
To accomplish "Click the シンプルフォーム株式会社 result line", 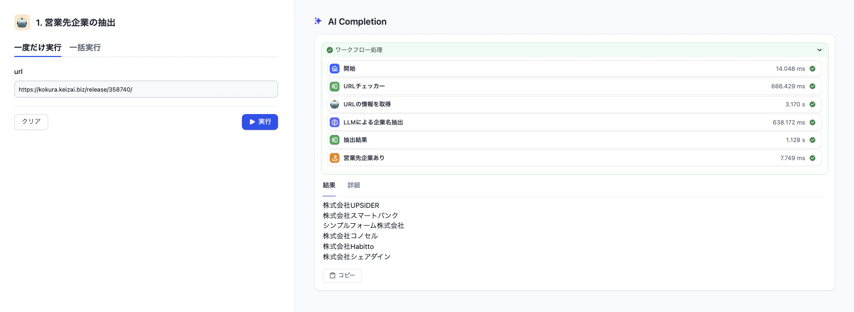I will tap(364, 225).
